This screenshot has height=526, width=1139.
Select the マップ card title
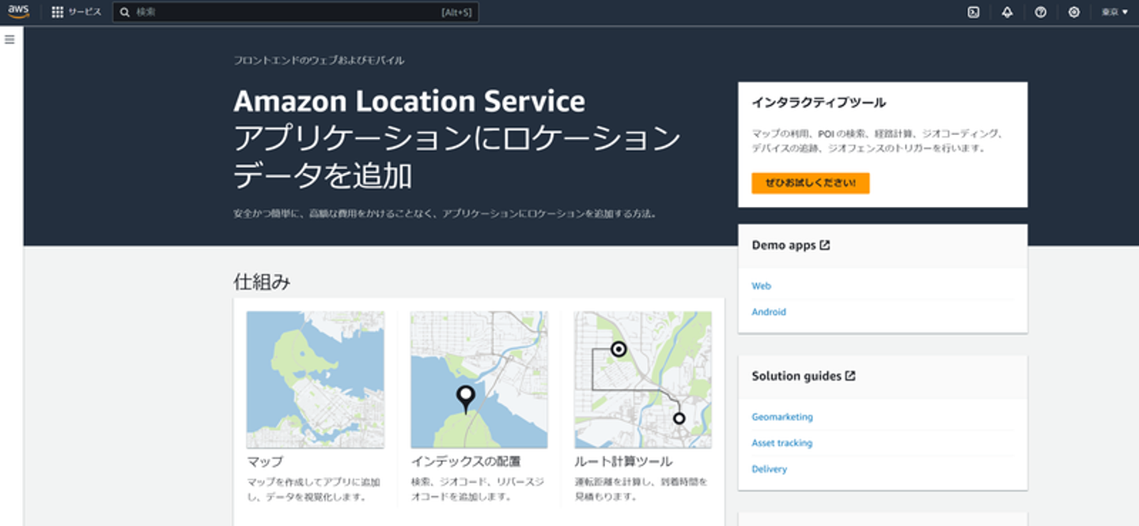265,461
